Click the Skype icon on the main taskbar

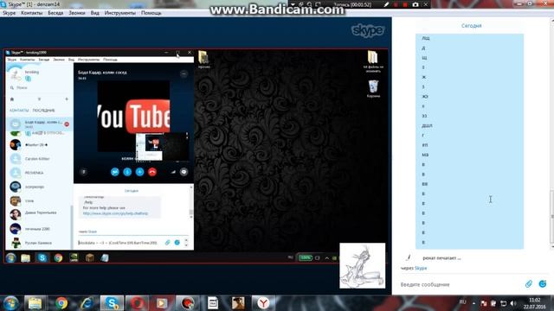point(112,303)
